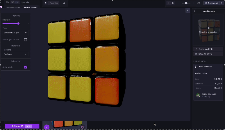
Task: Click the '5.0 MiB' size value
Action: (x=218, y=79)
